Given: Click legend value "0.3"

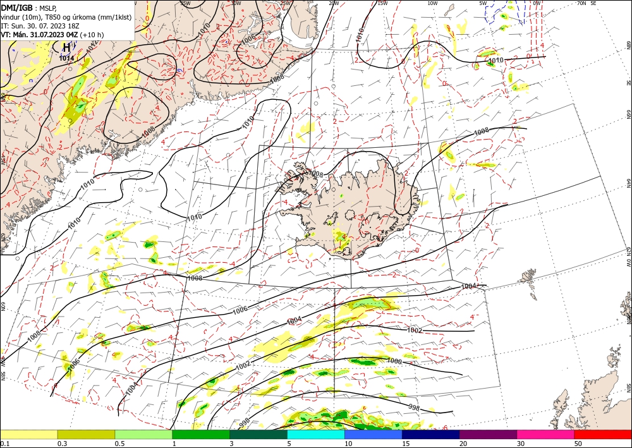Looking at the screenshot, I should pos(62,444).
